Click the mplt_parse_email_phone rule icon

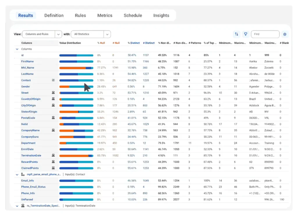(22, 174)
